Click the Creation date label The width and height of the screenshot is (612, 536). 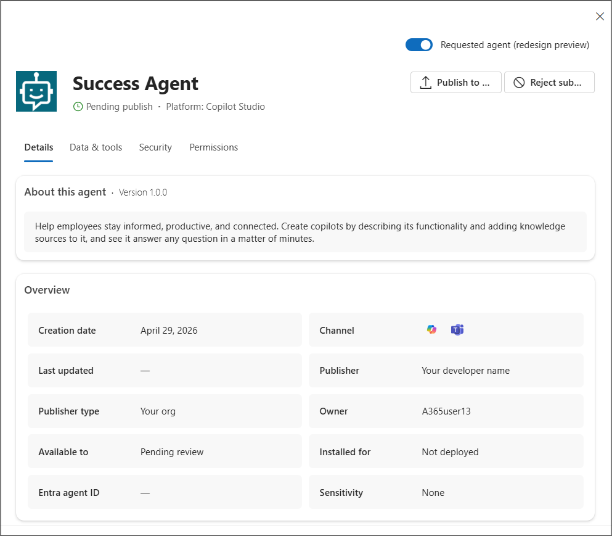tap(67, 331)
